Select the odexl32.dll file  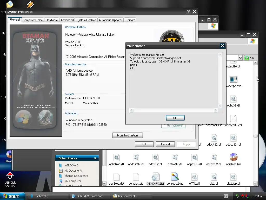(x=155, y=160)
